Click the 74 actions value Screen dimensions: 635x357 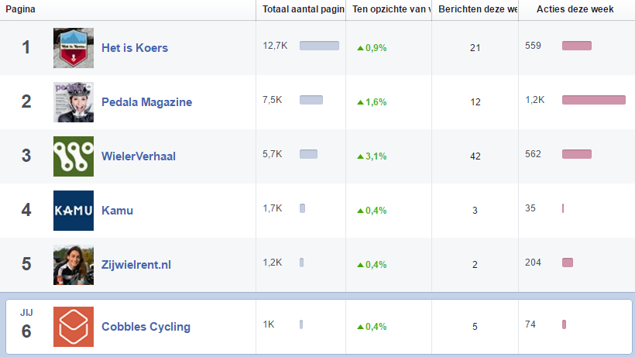coord(530,324)
